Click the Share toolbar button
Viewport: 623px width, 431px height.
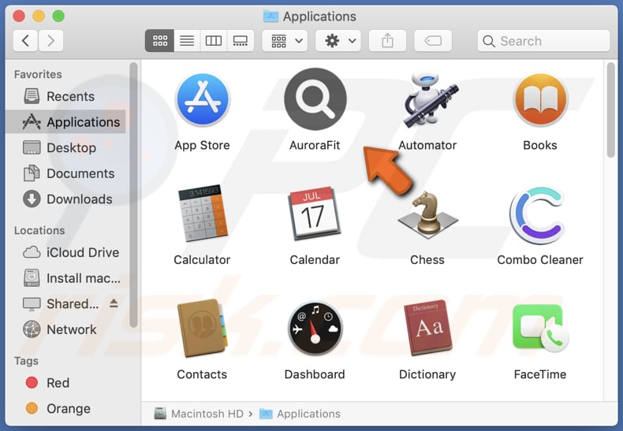coord(387,40)
